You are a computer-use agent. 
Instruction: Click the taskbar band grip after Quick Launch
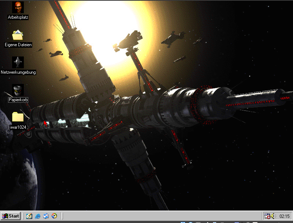[x=62, y=216]
